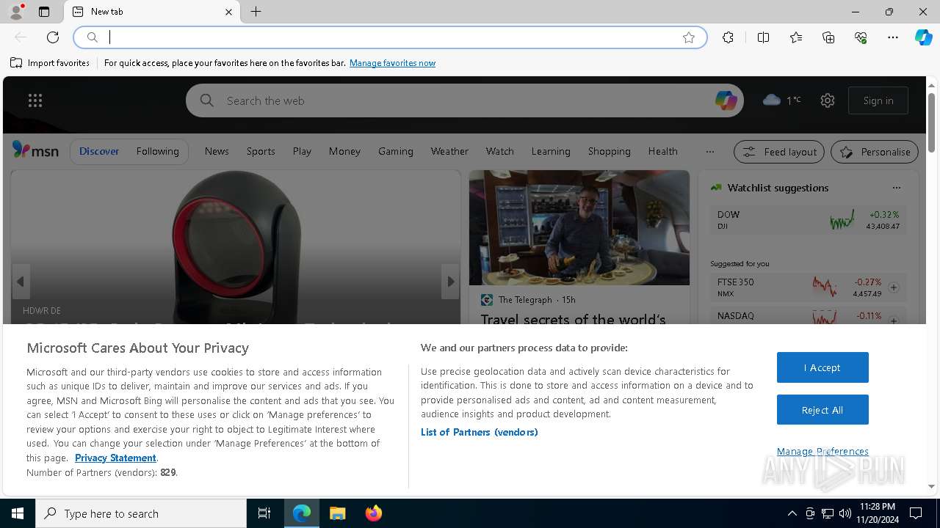Add NASDAQ to watchlist
940x528 pixels.
click(x=894, y=320)
